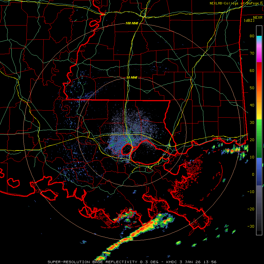Click the 70 dBZ legend value
Viewport: 264px width, 264px height.
[252, 53]
